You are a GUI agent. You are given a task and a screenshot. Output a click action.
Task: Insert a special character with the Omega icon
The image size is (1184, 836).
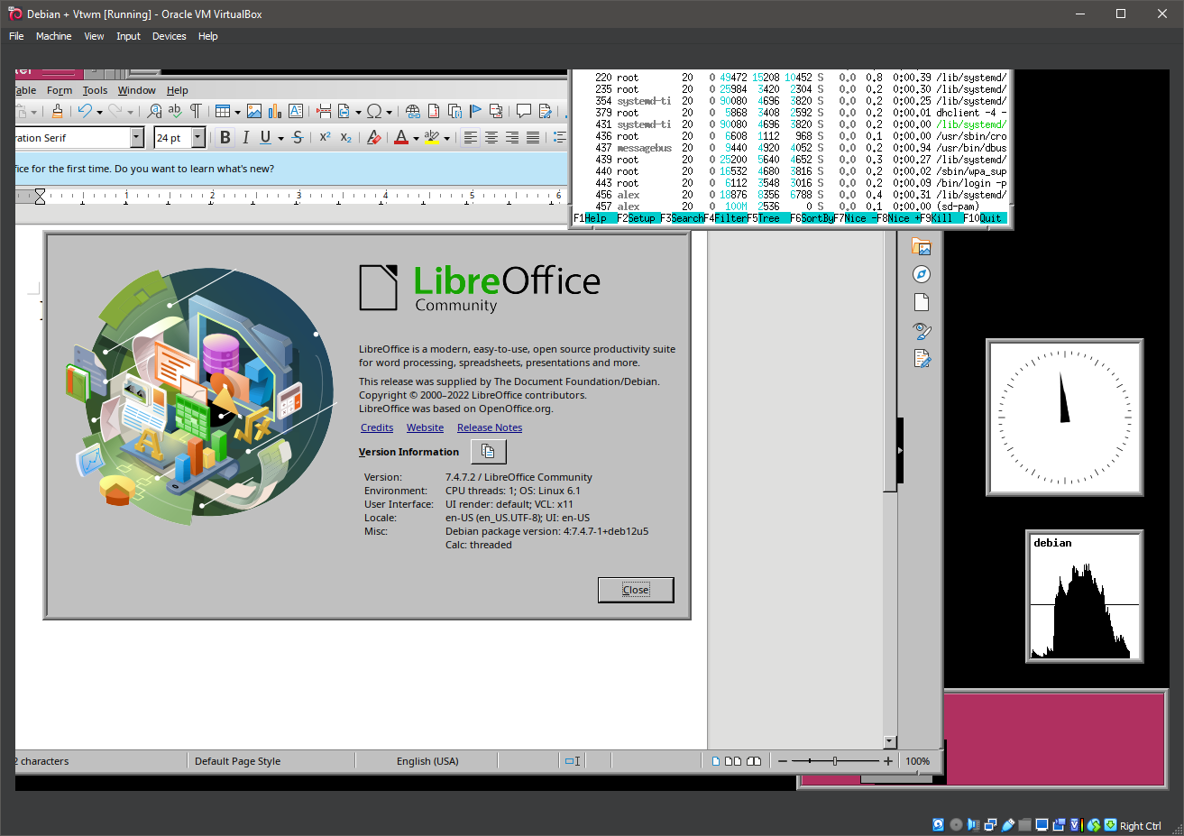[x=374, y=113]
